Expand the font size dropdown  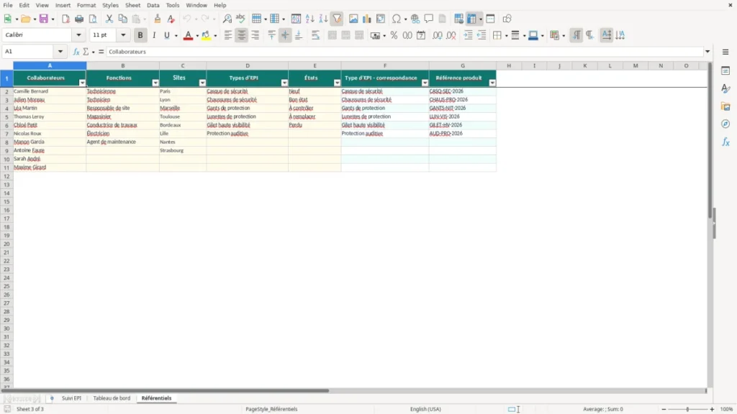(x=123, y=35)
